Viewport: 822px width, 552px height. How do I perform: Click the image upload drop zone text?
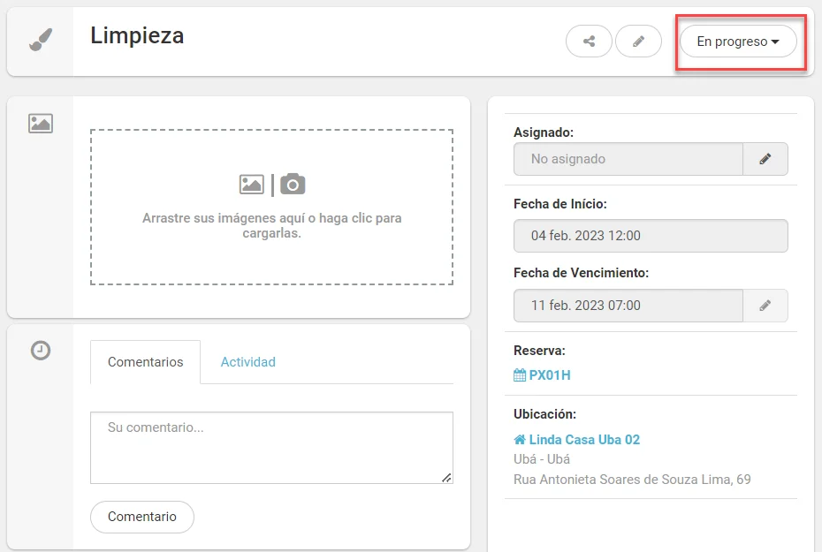[271, 225]
